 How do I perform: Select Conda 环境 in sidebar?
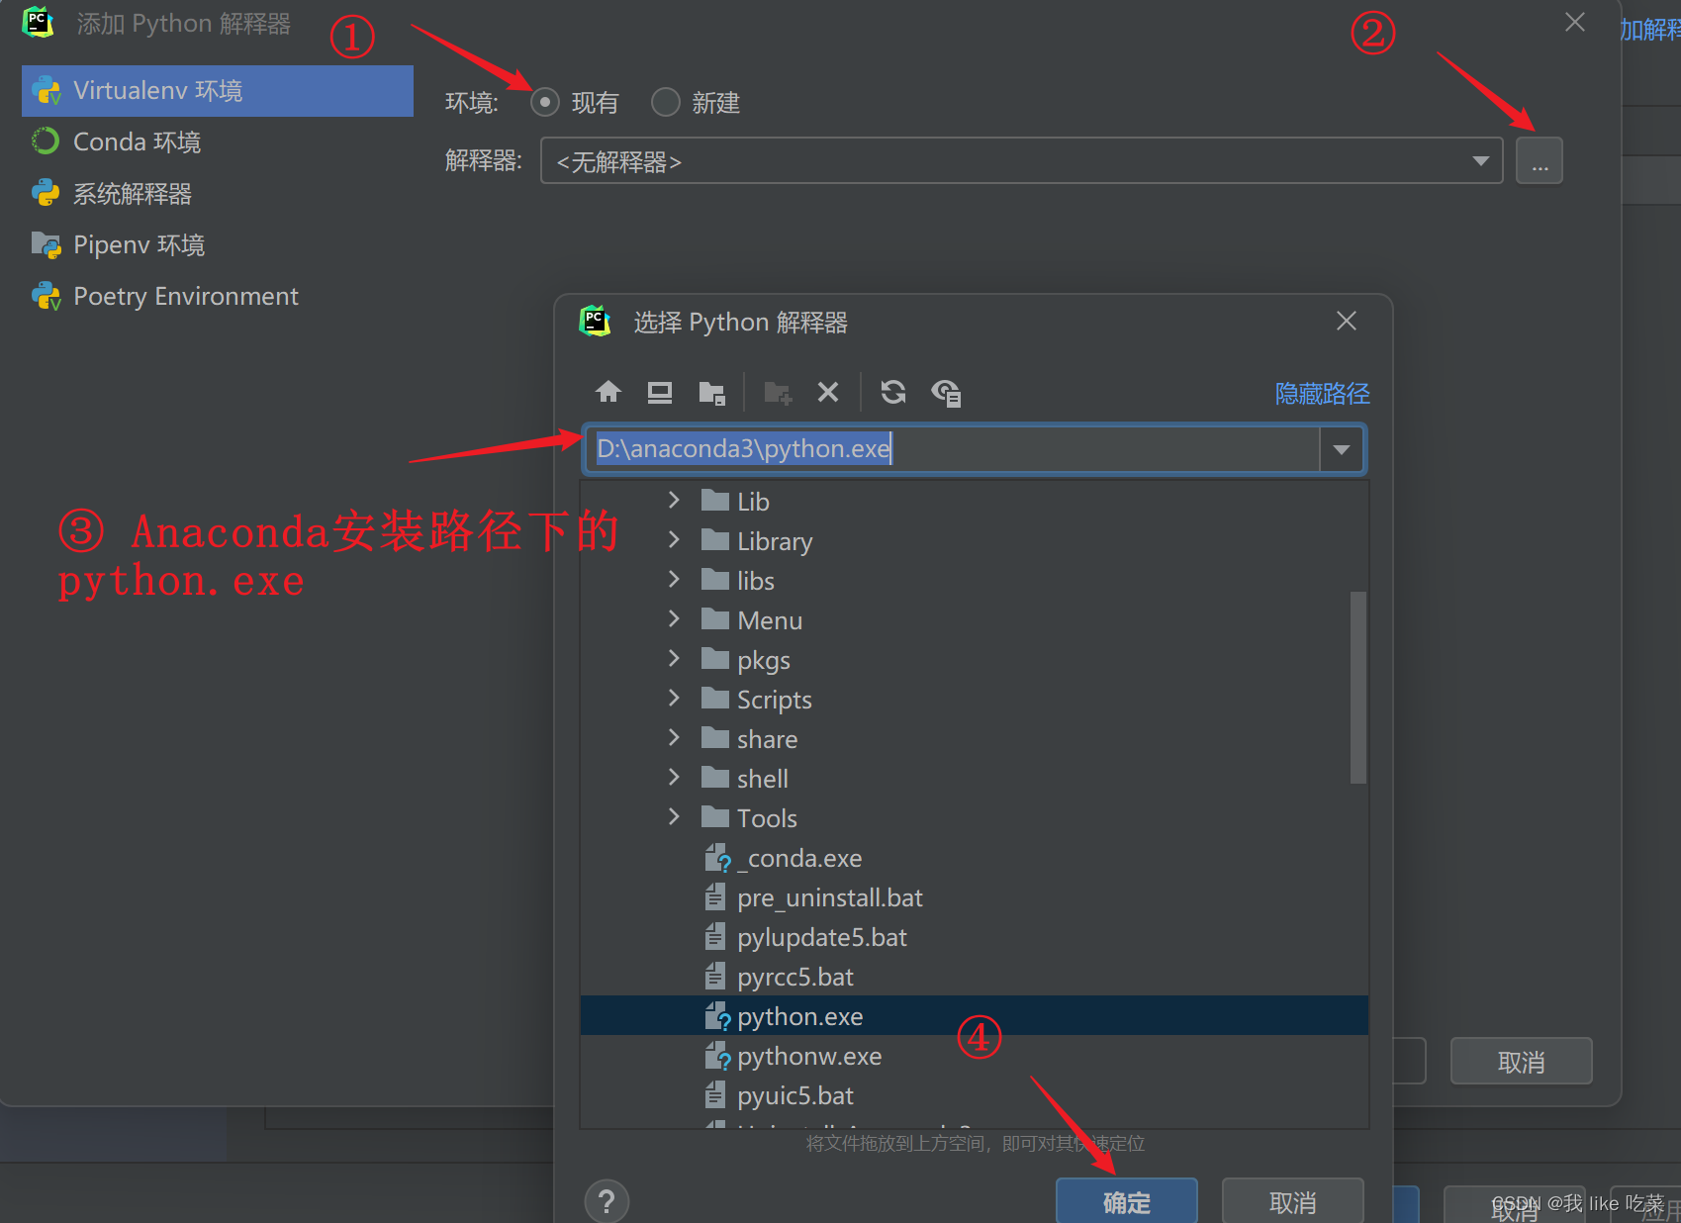[218, 142]
